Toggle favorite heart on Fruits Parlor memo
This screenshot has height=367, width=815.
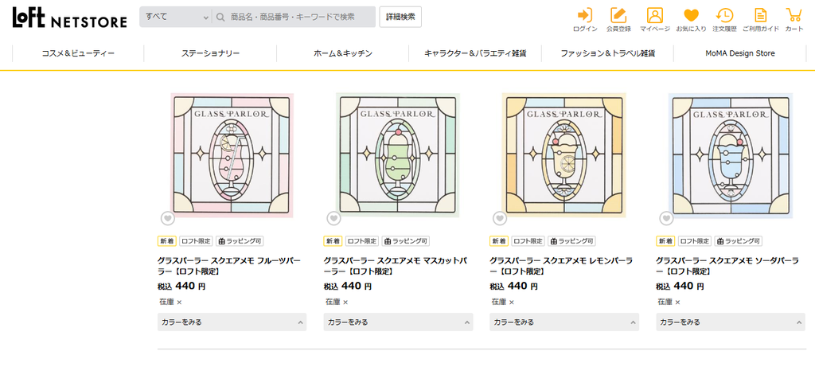click(x=167, y=219)
